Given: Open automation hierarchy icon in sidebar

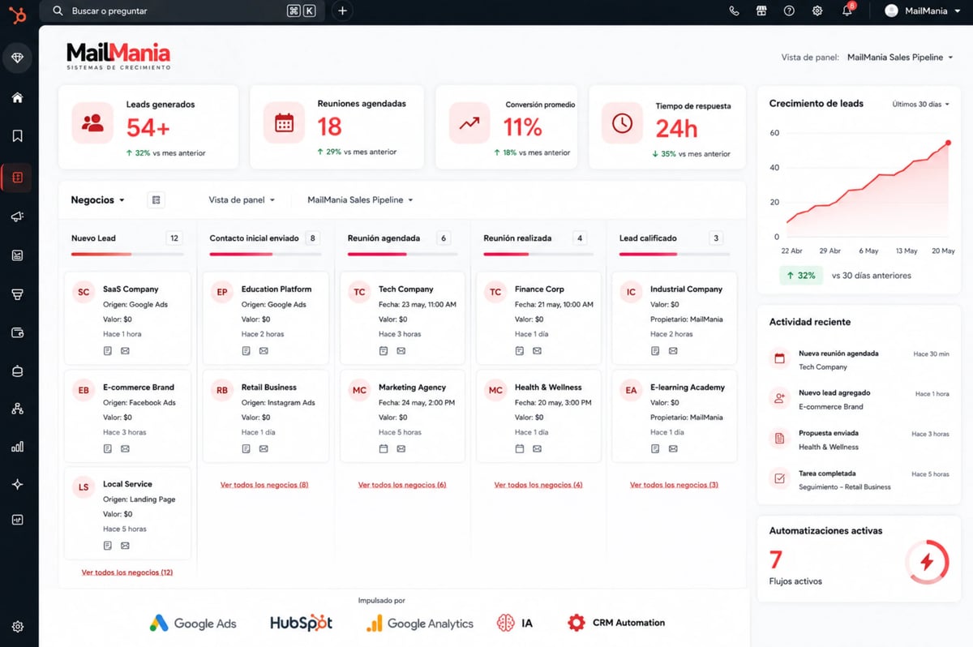Looking at the screenshot, I should (18, 409).
